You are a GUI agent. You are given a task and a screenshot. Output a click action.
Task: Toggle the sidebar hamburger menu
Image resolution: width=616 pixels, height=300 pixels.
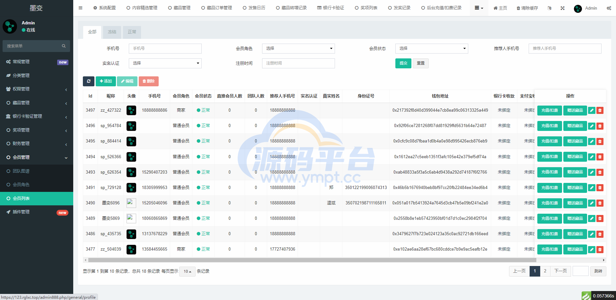point(81,8)
